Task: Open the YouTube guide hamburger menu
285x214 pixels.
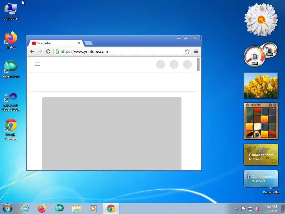Action: pyautogui.click(x=37, y=64)
